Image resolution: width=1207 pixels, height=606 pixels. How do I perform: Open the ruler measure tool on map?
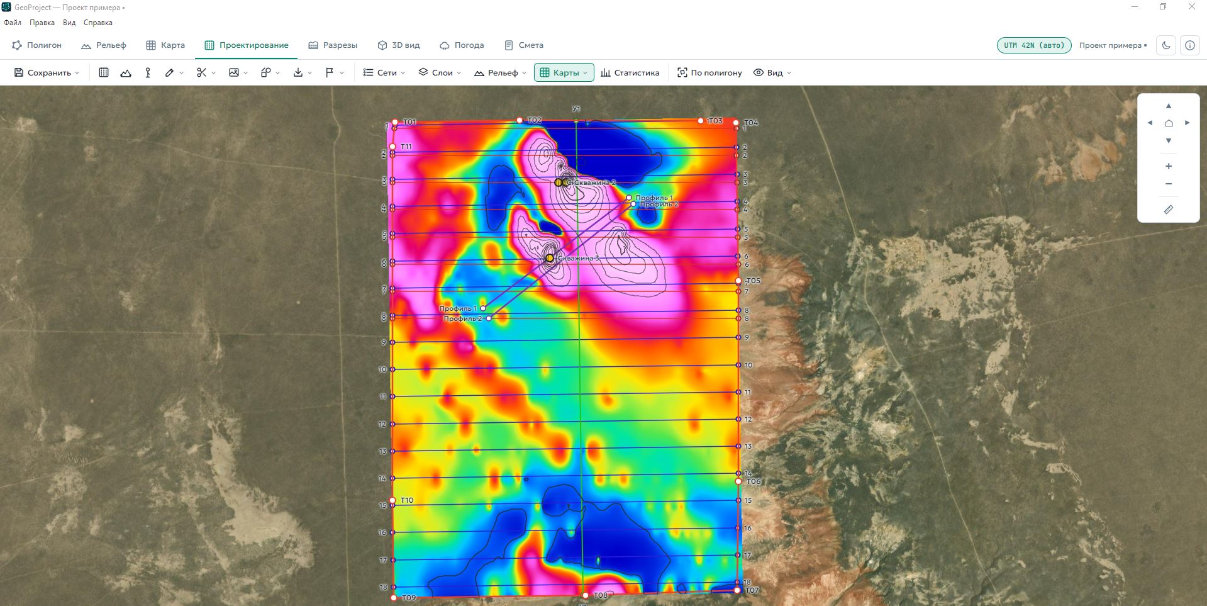pyautogui.click(x=1169, y=210)
